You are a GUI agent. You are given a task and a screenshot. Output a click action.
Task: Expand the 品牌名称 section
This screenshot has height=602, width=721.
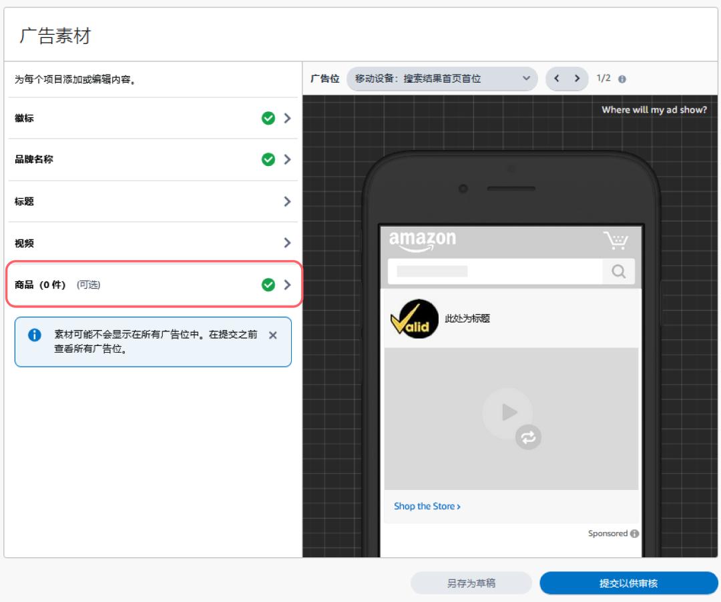[287, 160]
